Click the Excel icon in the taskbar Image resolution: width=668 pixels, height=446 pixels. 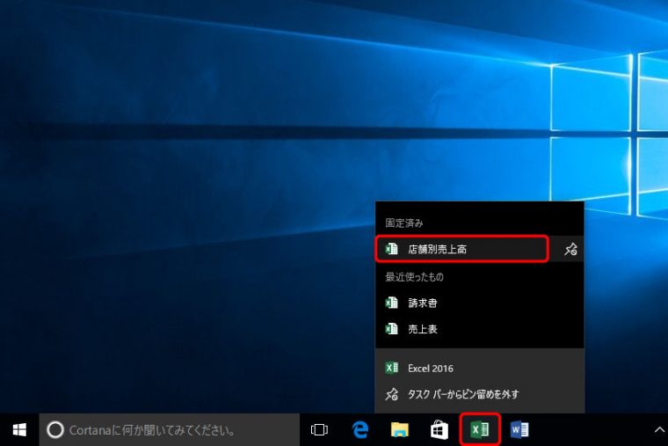coord(480,429)
